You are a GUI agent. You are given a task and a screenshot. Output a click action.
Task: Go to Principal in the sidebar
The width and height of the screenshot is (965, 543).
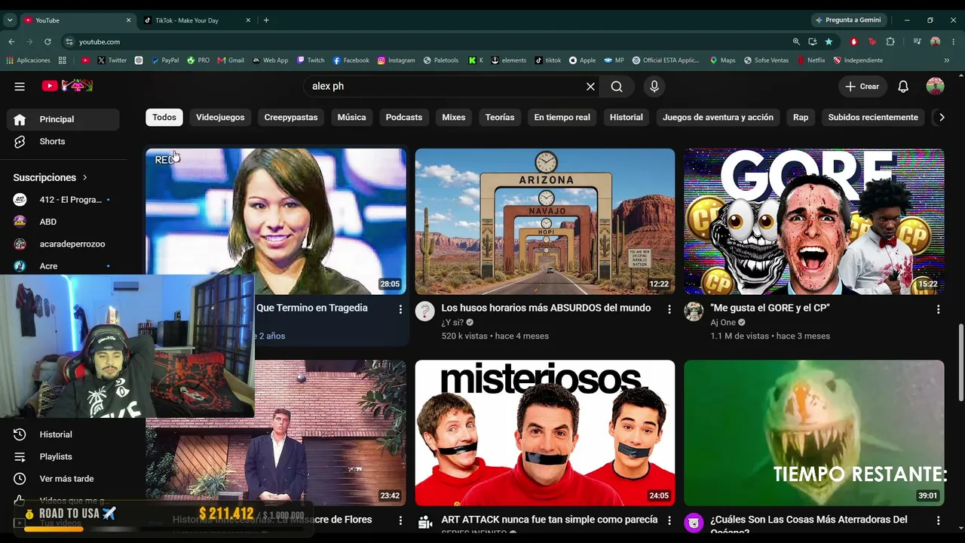pos(63,119)
